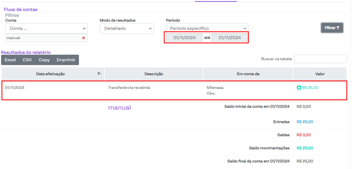Sort by the Descrição column header
Viewport: 352px width, 169px height.
click(154, 74)
